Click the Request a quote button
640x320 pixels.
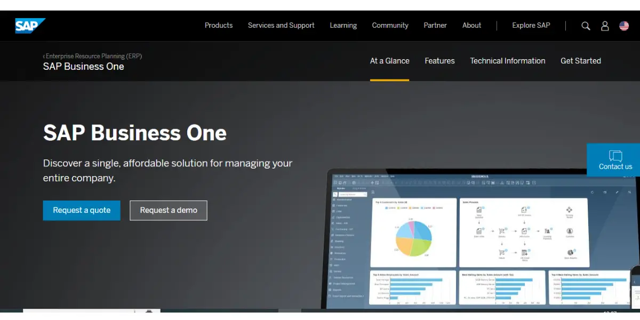[x=82, y=210]
